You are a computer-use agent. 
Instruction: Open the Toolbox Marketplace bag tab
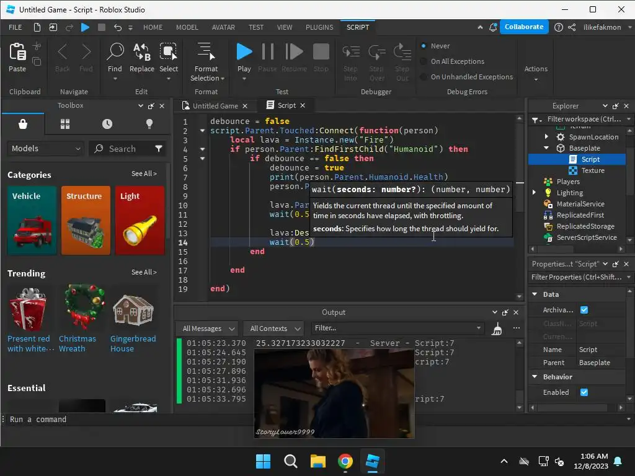(x=23, y=124)
